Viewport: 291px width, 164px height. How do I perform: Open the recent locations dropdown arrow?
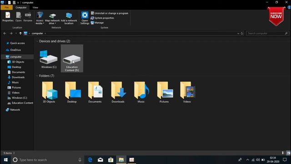point(16,33)
